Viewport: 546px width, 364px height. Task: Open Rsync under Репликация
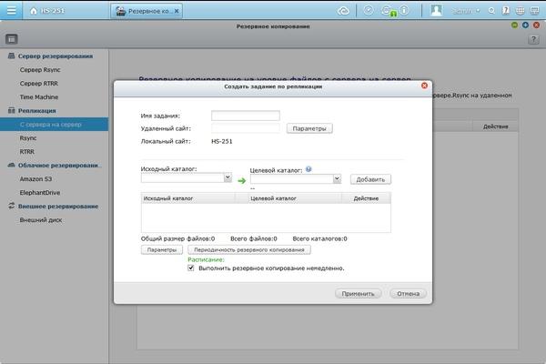click(28, 138)
